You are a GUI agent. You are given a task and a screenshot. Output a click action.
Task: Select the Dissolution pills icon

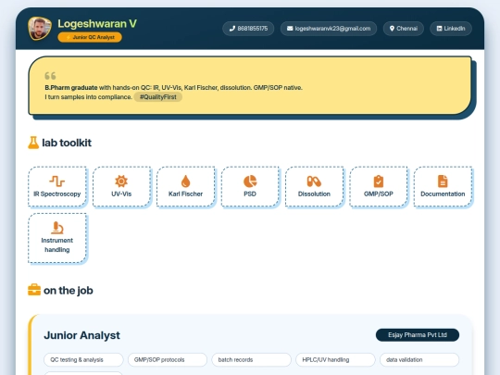click(x=314, y=181)
